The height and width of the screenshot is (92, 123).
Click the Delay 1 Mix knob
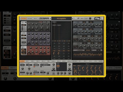click(x=83, y=68)
